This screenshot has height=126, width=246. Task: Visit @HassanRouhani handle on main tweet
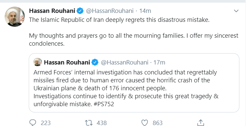coord(110,11)
